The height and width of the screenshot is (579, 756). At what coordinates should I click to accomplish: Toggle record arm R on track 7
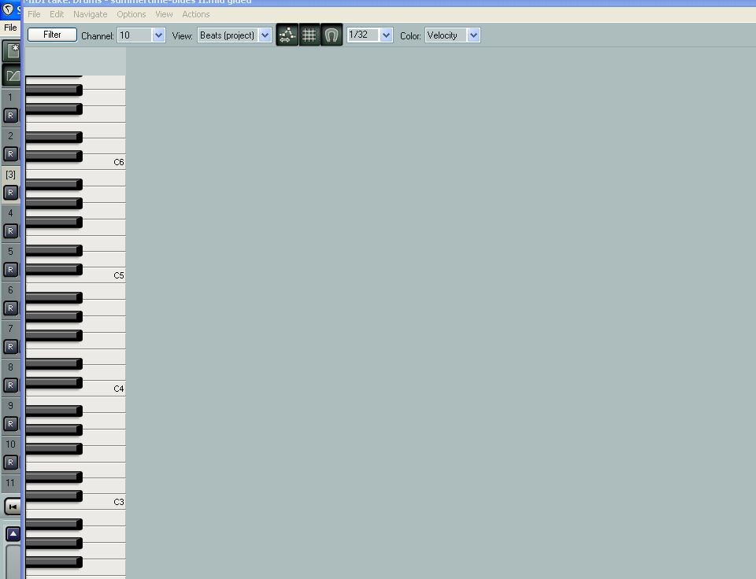[x=10, y=347]
